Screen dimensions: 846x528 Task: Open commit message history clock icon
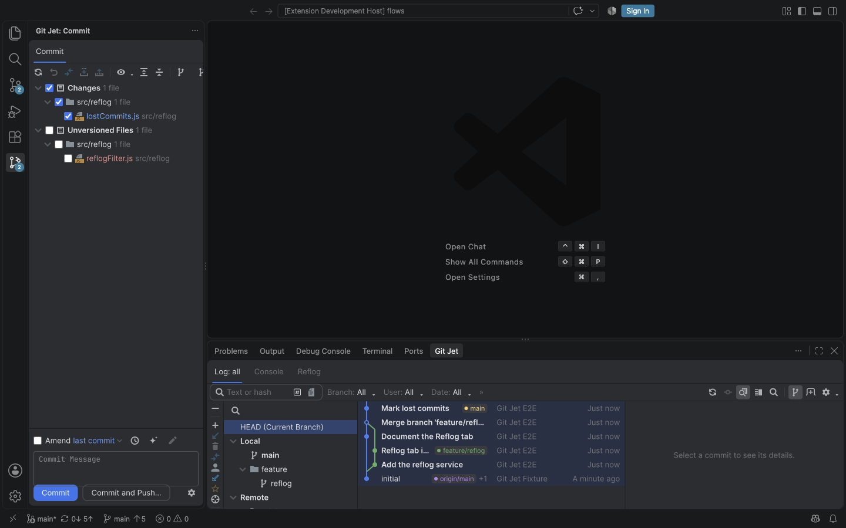135,441
